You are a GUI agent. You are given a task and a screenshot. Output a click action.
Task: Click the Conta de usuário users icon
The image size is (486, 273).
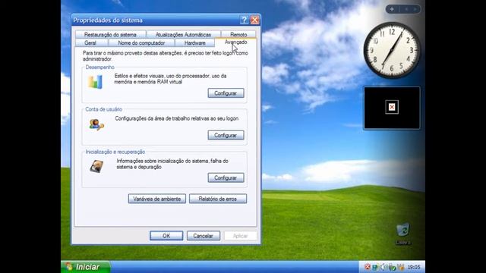(x=96, y=124)
